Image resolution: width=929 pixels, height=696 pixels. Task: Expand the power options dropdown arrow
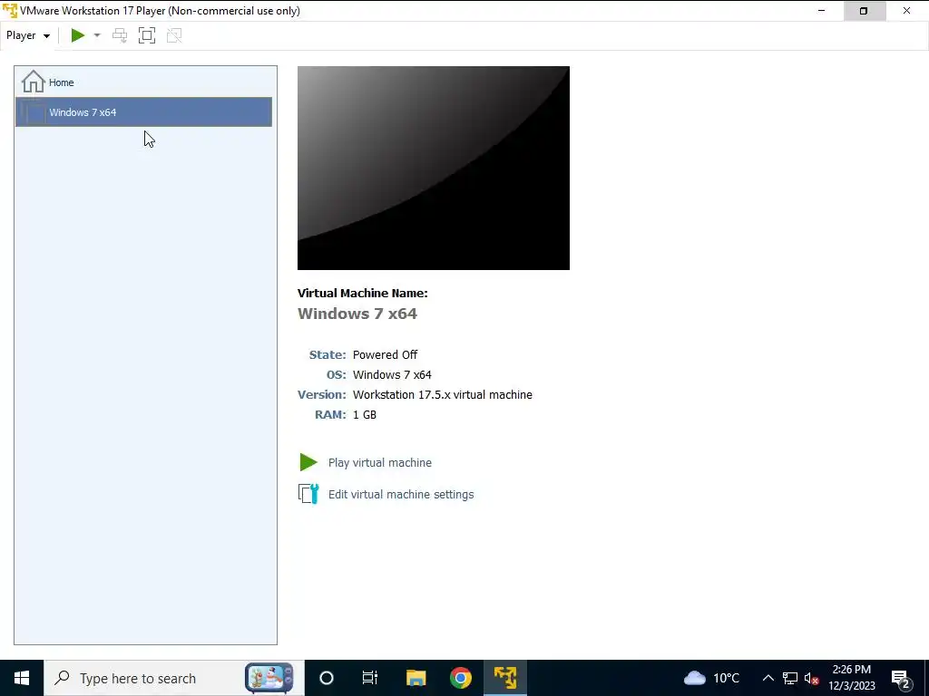point(97,35)
